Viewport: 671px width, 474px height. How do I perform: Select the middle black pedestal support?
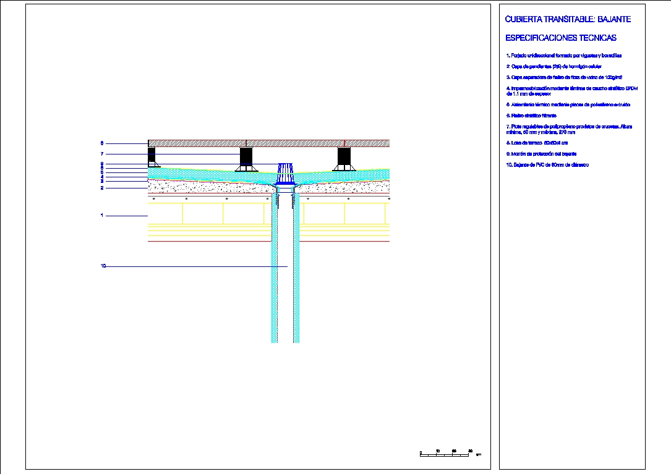coord(247,158)
